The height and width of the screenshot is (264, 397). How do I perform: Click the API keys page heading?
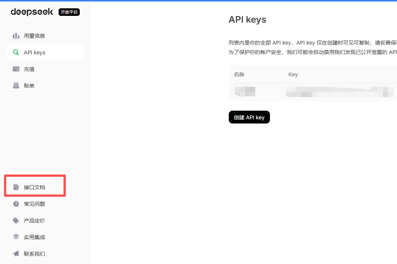pos(247,20)
